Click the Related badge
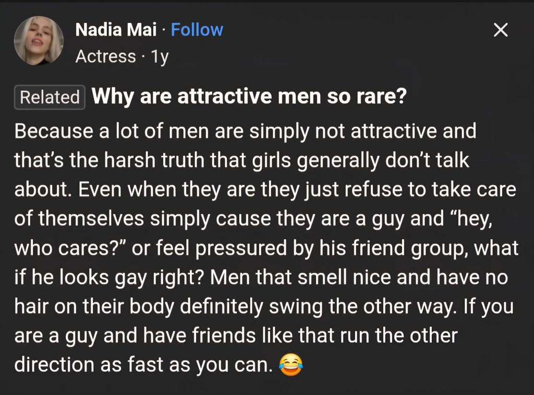Viewport: 534px width, 395px height. point(49,97)
